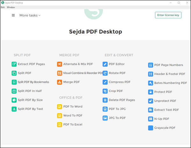Viewport: 191px width, 148px height.
Task: Open the Window menu
Action: [11, 7]
